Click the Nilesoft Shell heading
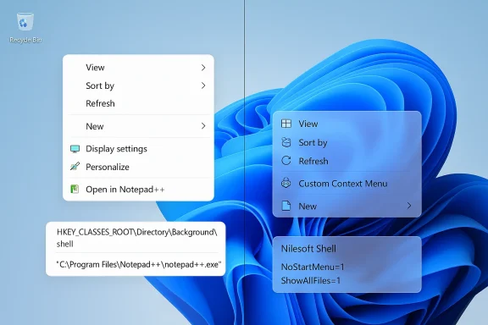 (x=308, y=249)
